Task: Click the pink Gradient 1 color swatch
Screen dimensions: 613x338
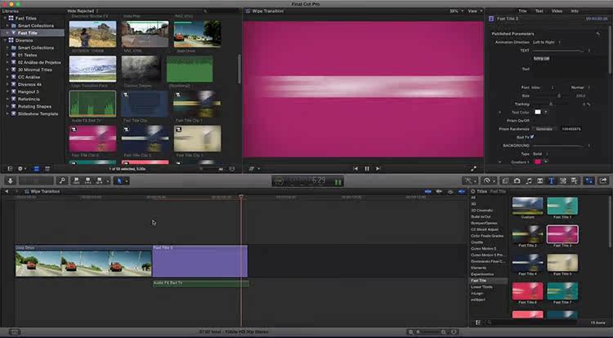Action: click(538, 162)
